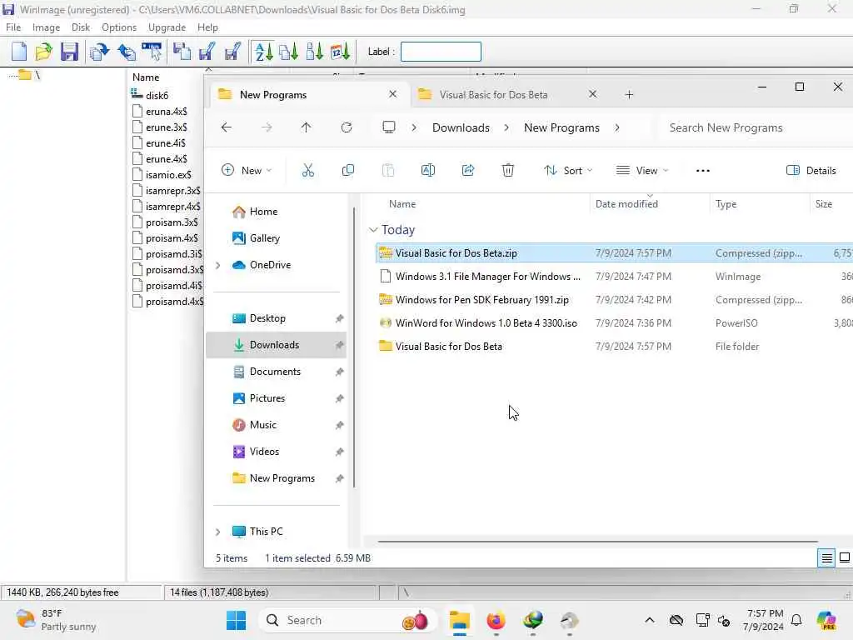Click the Copy icon in Explorer toolbar
This screenshot has width=853, height=640.
347,170
